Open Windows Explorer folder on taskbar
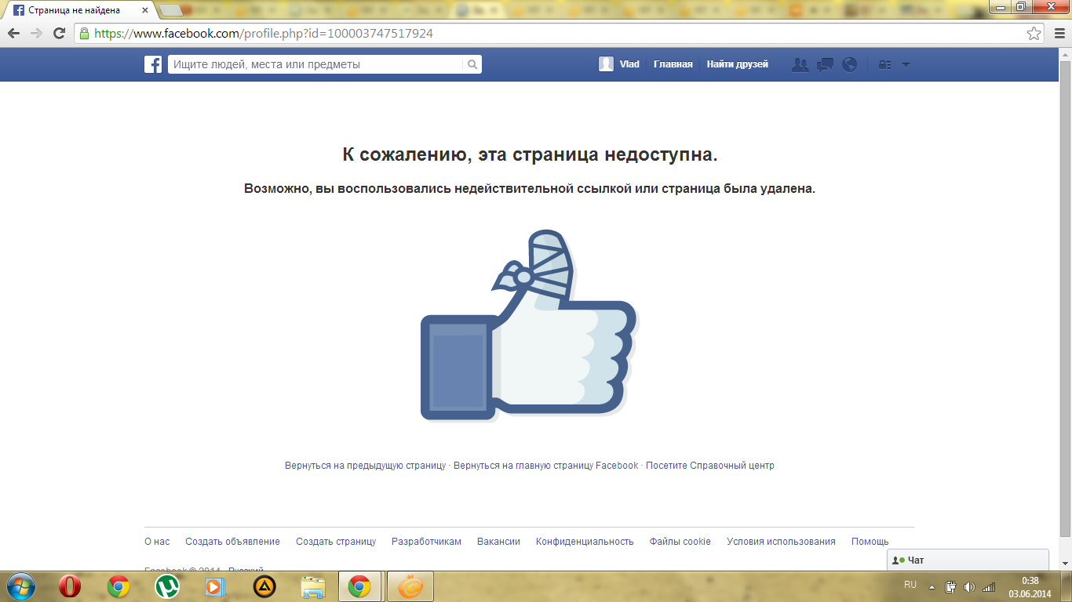Screen dimensions: 1072x602 click(x=313, y=586)
